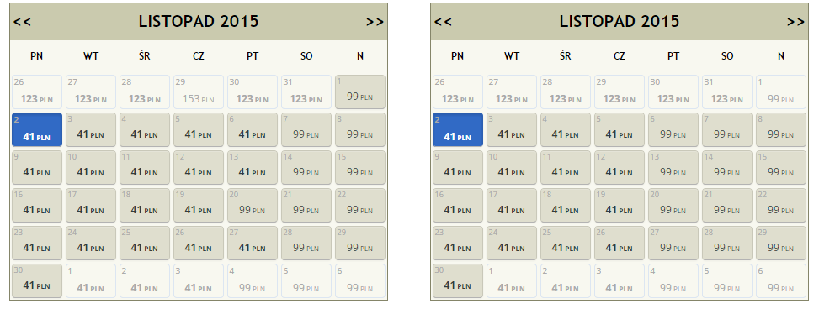This screenshot has height=309, width=819.
Task: Go to previous month in right calendar
Action: click(x=443, y=22)
